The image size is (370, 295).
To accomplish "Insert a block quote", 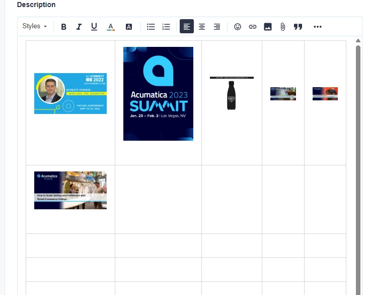I will (298, 27).
